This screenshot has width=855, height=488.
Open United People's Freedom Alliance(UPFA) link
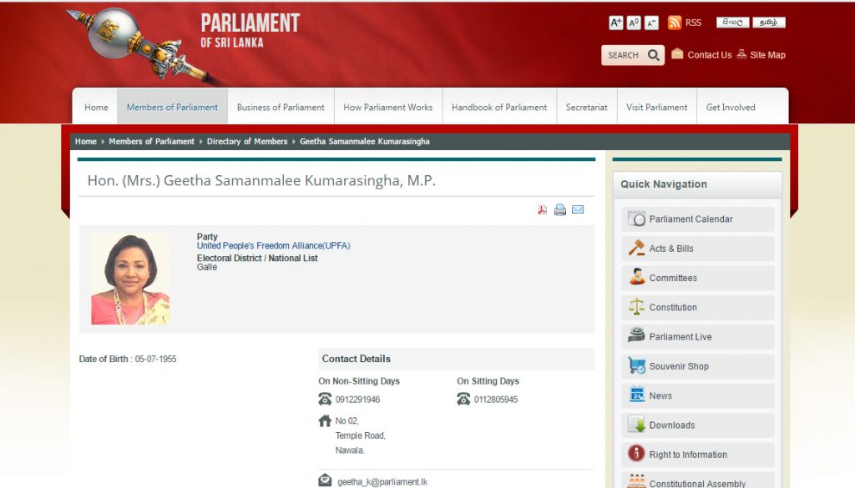274,245
